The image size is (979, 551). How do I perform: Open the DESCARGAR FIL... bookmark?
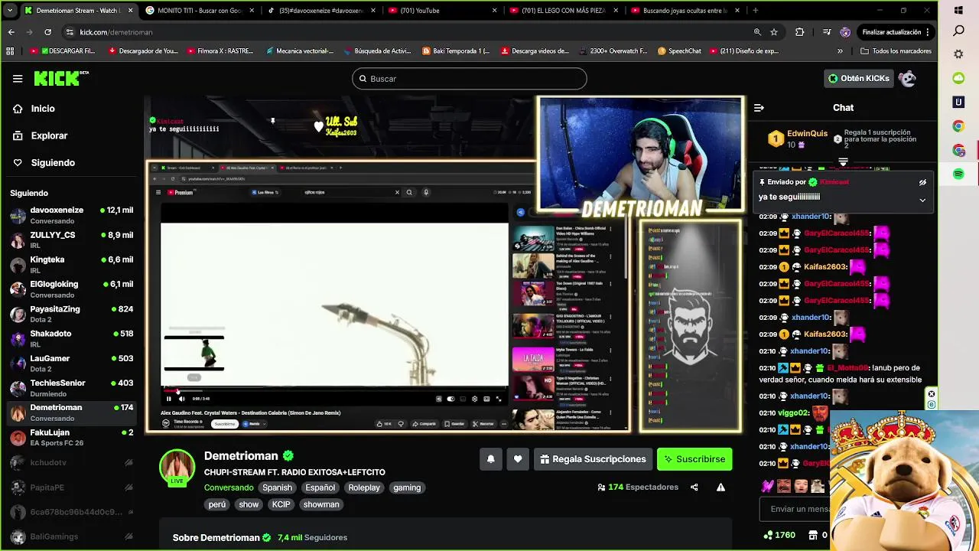click(x=63, y=51)
